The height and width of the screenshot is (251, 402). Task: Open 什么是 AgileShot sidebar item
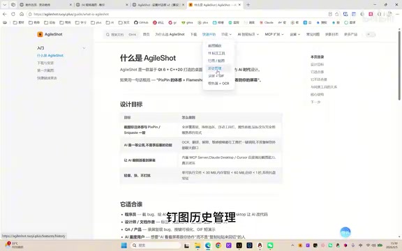pyautogui.click(x=50, y=55)
